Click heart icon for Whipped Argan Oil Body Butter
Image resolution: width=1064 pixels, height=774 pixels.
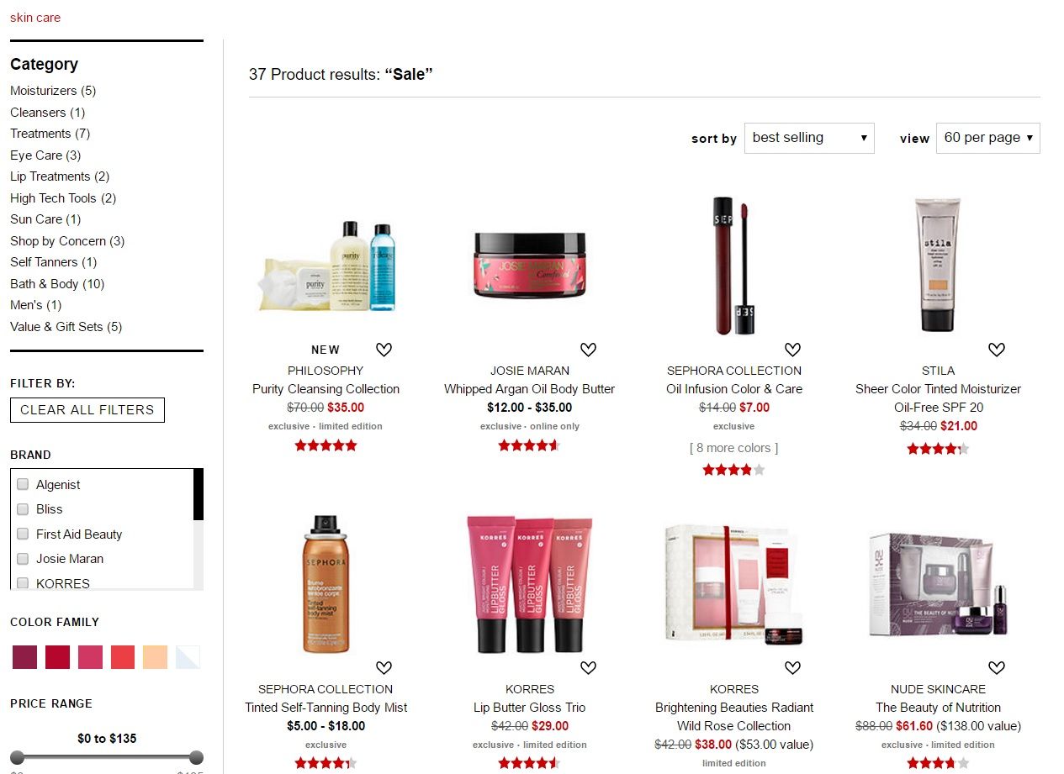click(588, 350)
